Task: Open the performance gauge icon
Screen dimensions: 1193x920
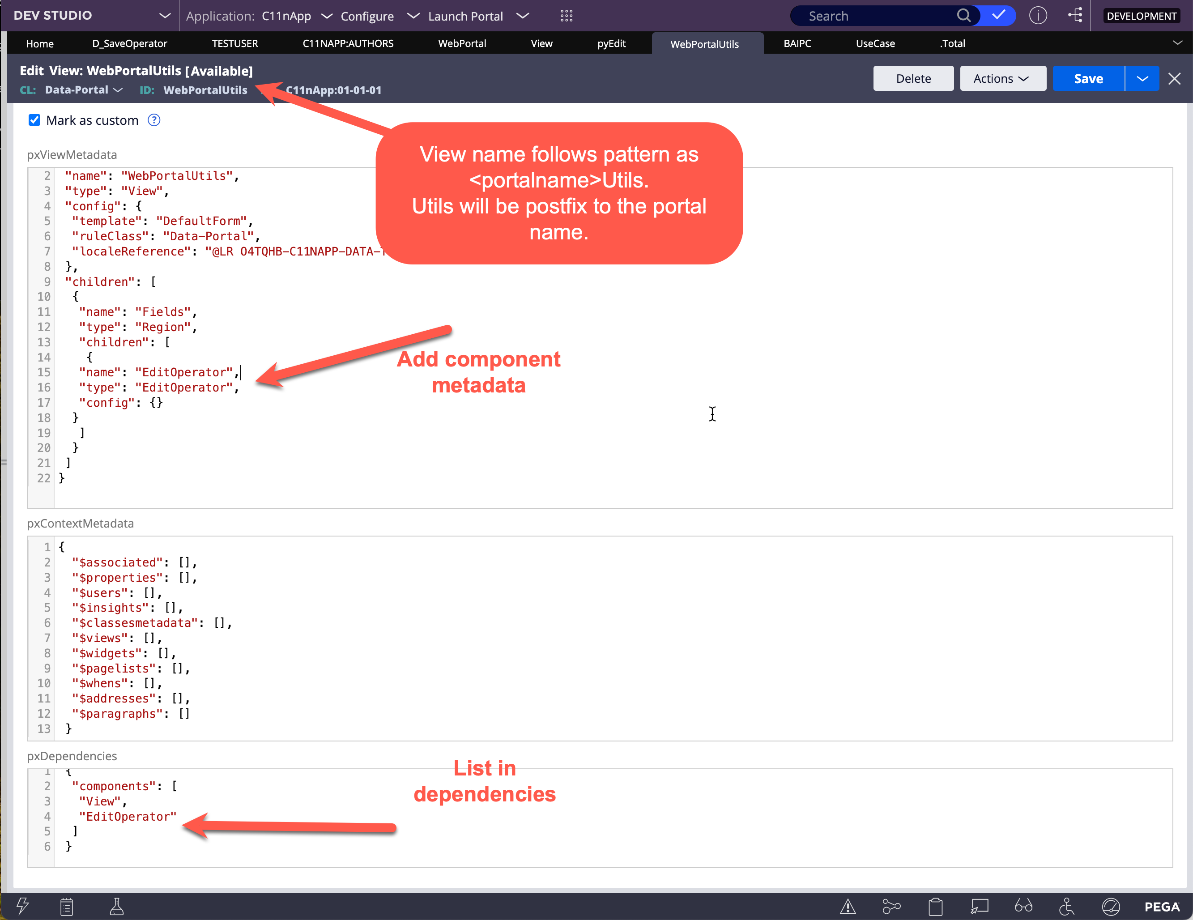Action: coord(1111,907)
